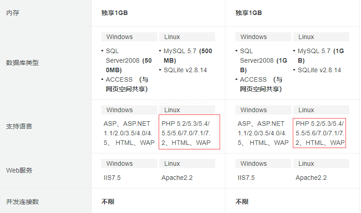Click the Web服务 row label
The height and width of the screenshot is (213, 361).
(x=20, y=170)
